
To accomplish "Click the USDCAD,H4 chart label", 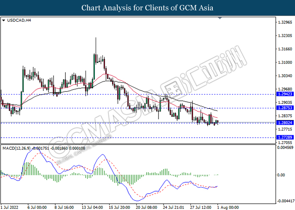I will 19,20.
